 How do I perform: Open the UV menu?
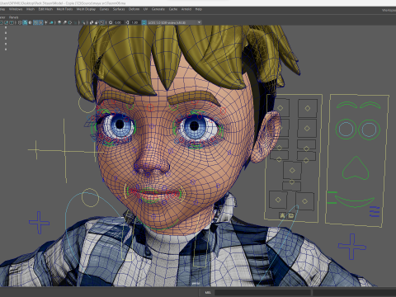(x=145, y=9)
